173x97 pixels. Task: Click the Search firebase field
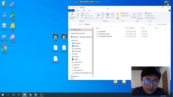(x=161, y=24)
